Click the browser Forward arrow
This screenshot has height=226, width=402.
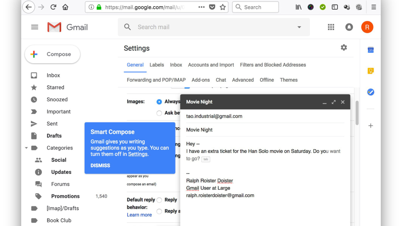pyautogui.click(x=41, y=7)
